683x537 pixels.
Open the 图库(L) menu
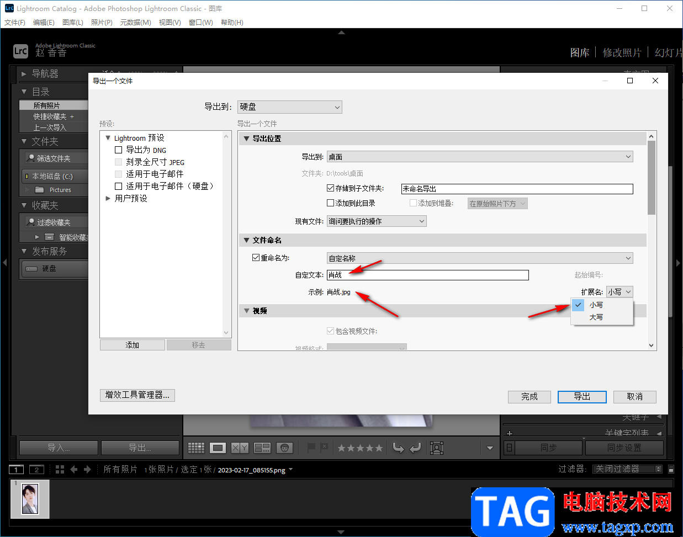click(73, 23)
